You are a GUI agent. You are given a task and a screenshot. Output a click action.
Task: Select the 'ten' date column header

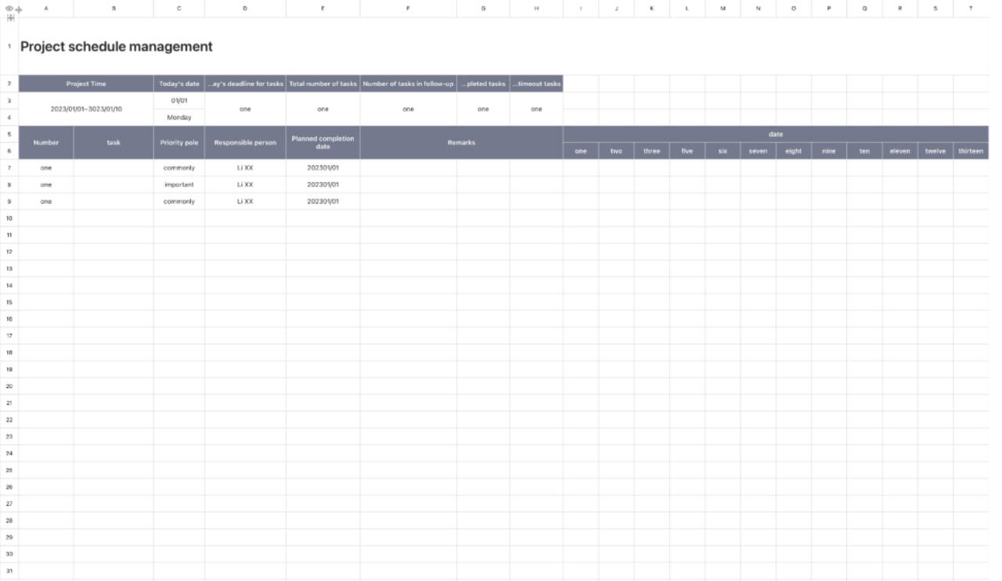coord(864,151)
